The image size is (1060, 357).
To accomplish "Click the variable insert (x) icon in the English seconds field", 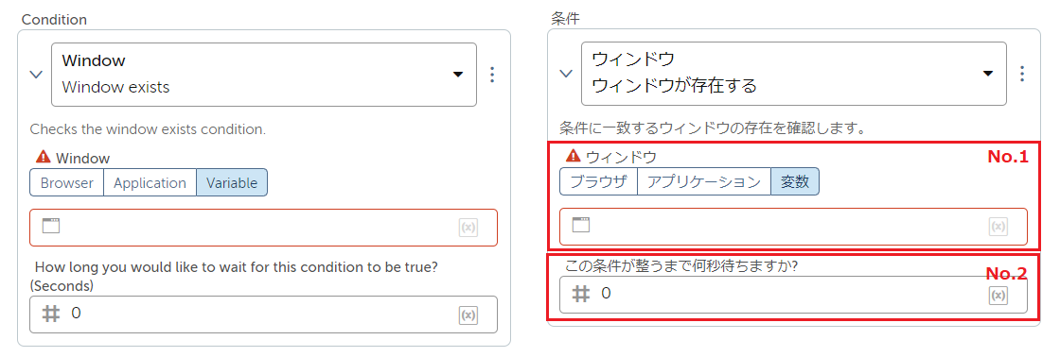I will (468, 314).
